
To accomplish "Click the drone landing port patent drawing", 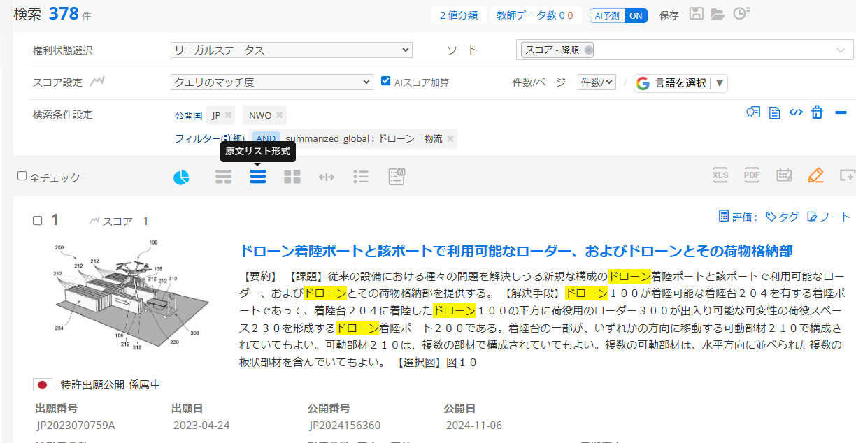I will [x=126, y=293].
